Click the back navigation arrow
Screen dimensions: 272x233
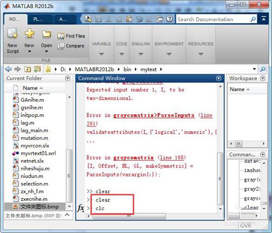[x=8, y=69]
